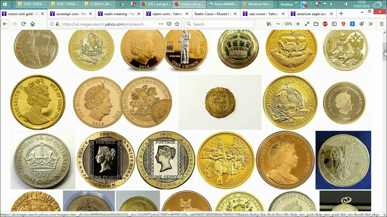Open the Isle of Man 1990 gold coin
The height and width of the screenshot is (217, 387).
38,102
